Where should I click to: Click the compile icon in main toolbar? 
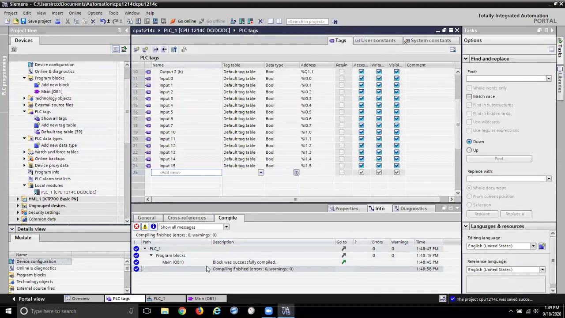point(130,21)
